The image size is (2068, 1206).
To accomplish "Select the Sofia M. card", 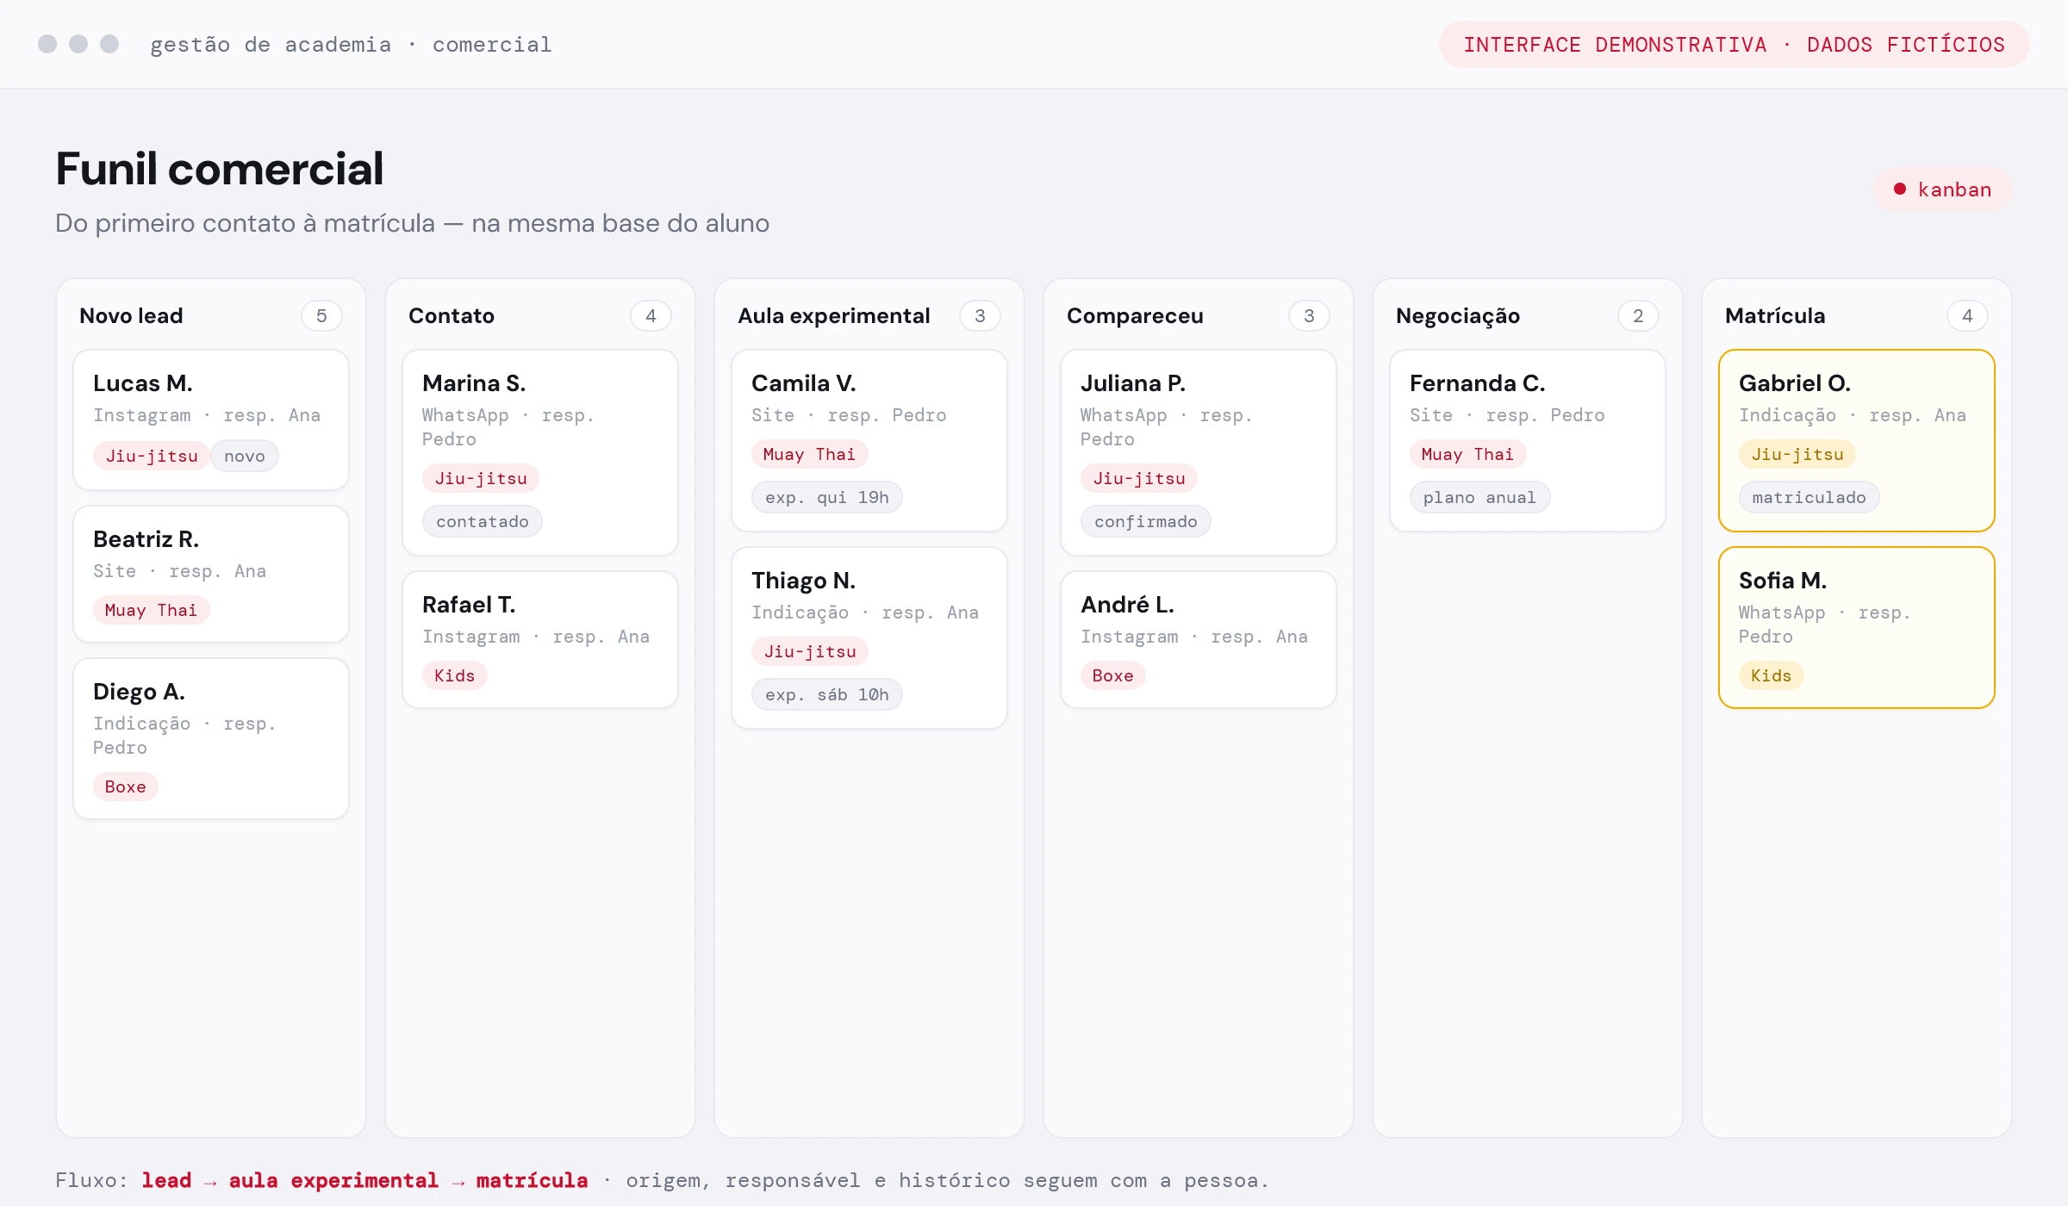I will click(1857, 627).
